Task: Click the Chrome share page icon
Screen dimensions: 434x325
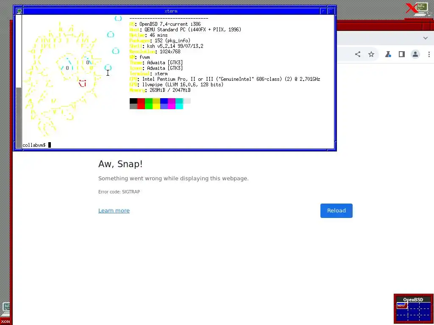Action: click(358, 54)
